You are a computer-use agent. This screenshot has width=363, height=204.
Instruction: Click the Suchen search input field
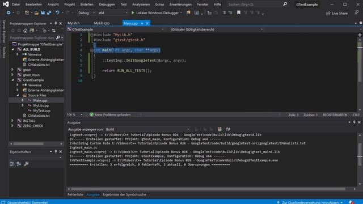pos(254,4)
